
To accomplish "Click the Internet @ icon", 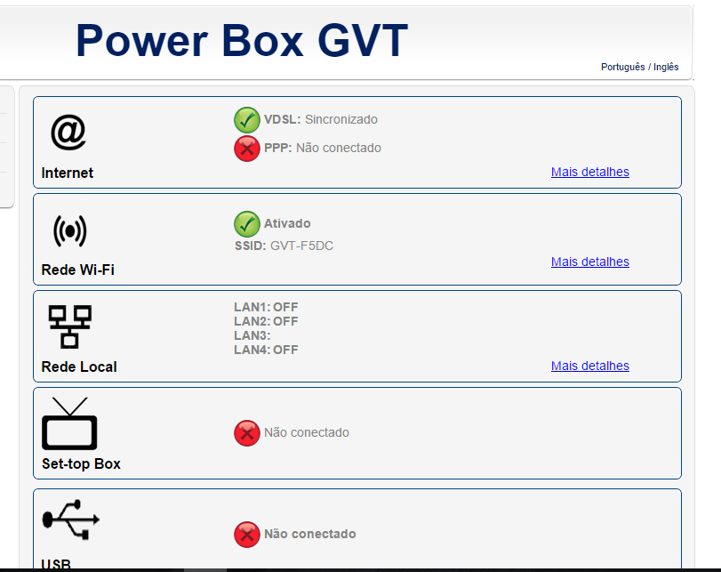I will tap(68, 133).
